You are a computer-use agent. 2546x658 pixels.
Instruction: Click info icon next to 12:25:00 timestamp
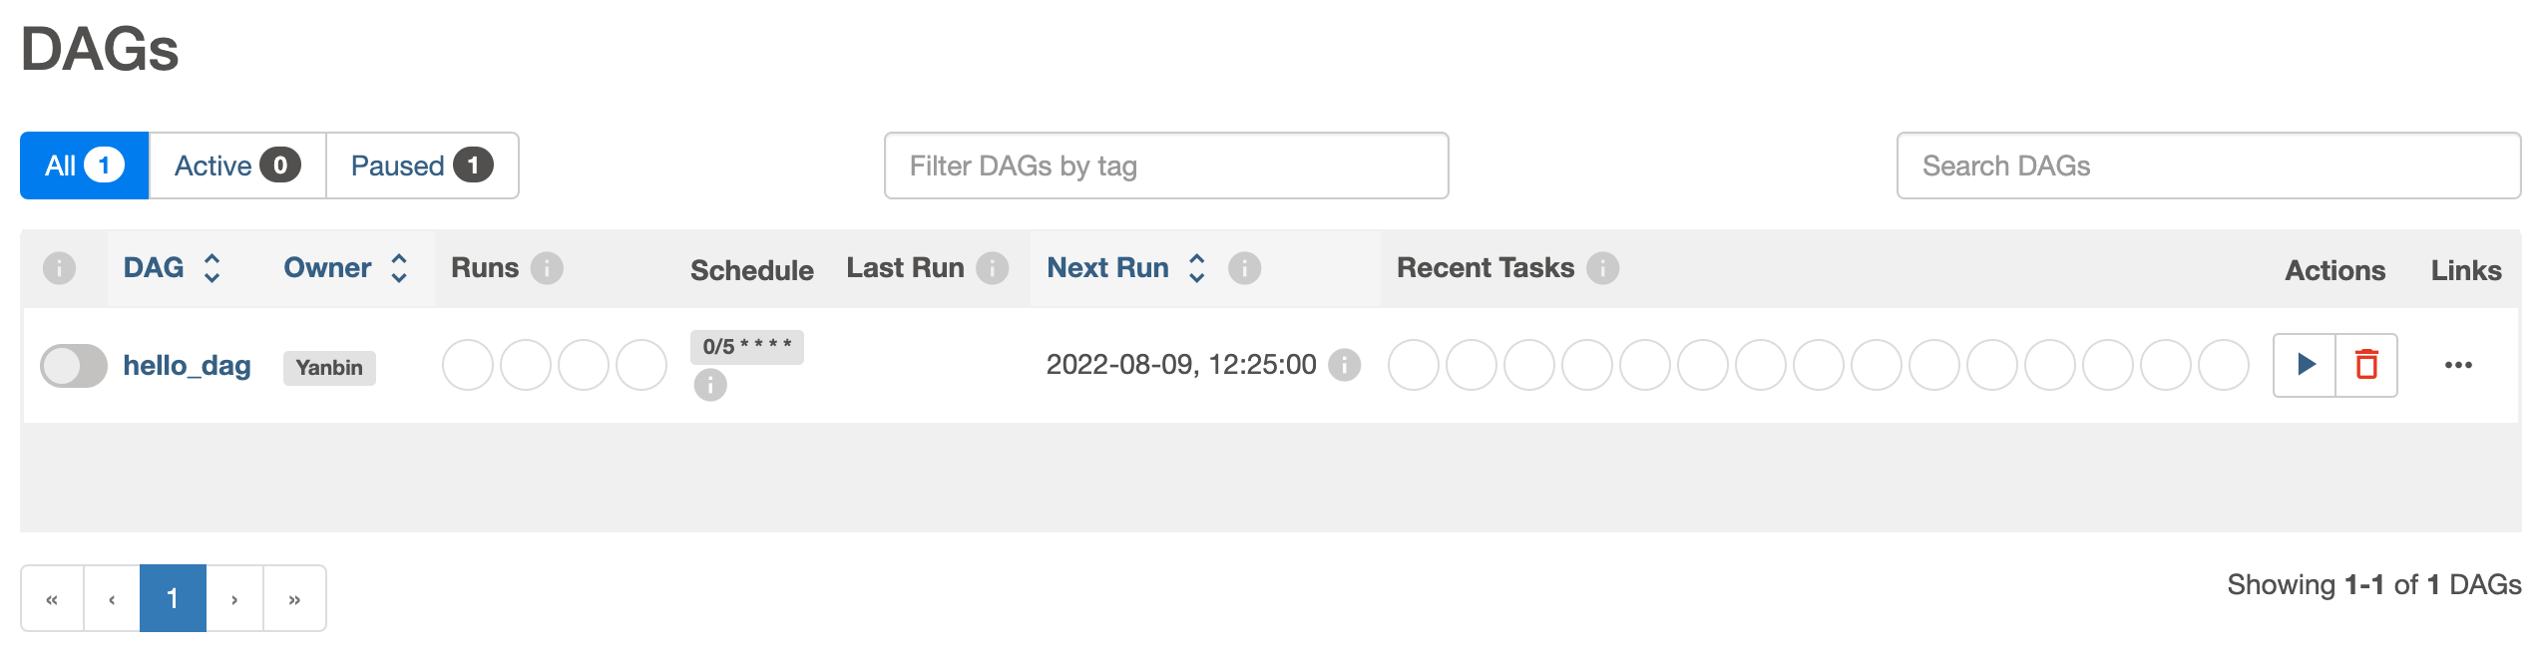click(x=1344, y=365)
